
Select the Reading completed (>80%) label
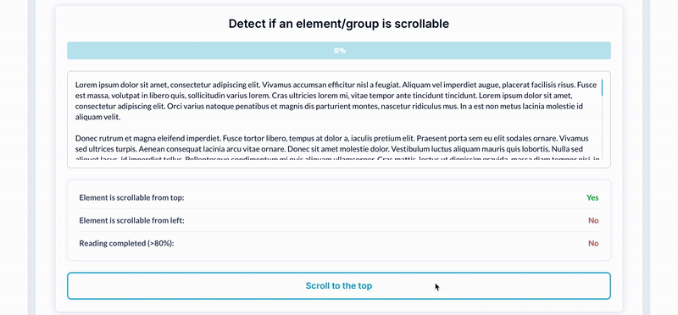(126, 244)
